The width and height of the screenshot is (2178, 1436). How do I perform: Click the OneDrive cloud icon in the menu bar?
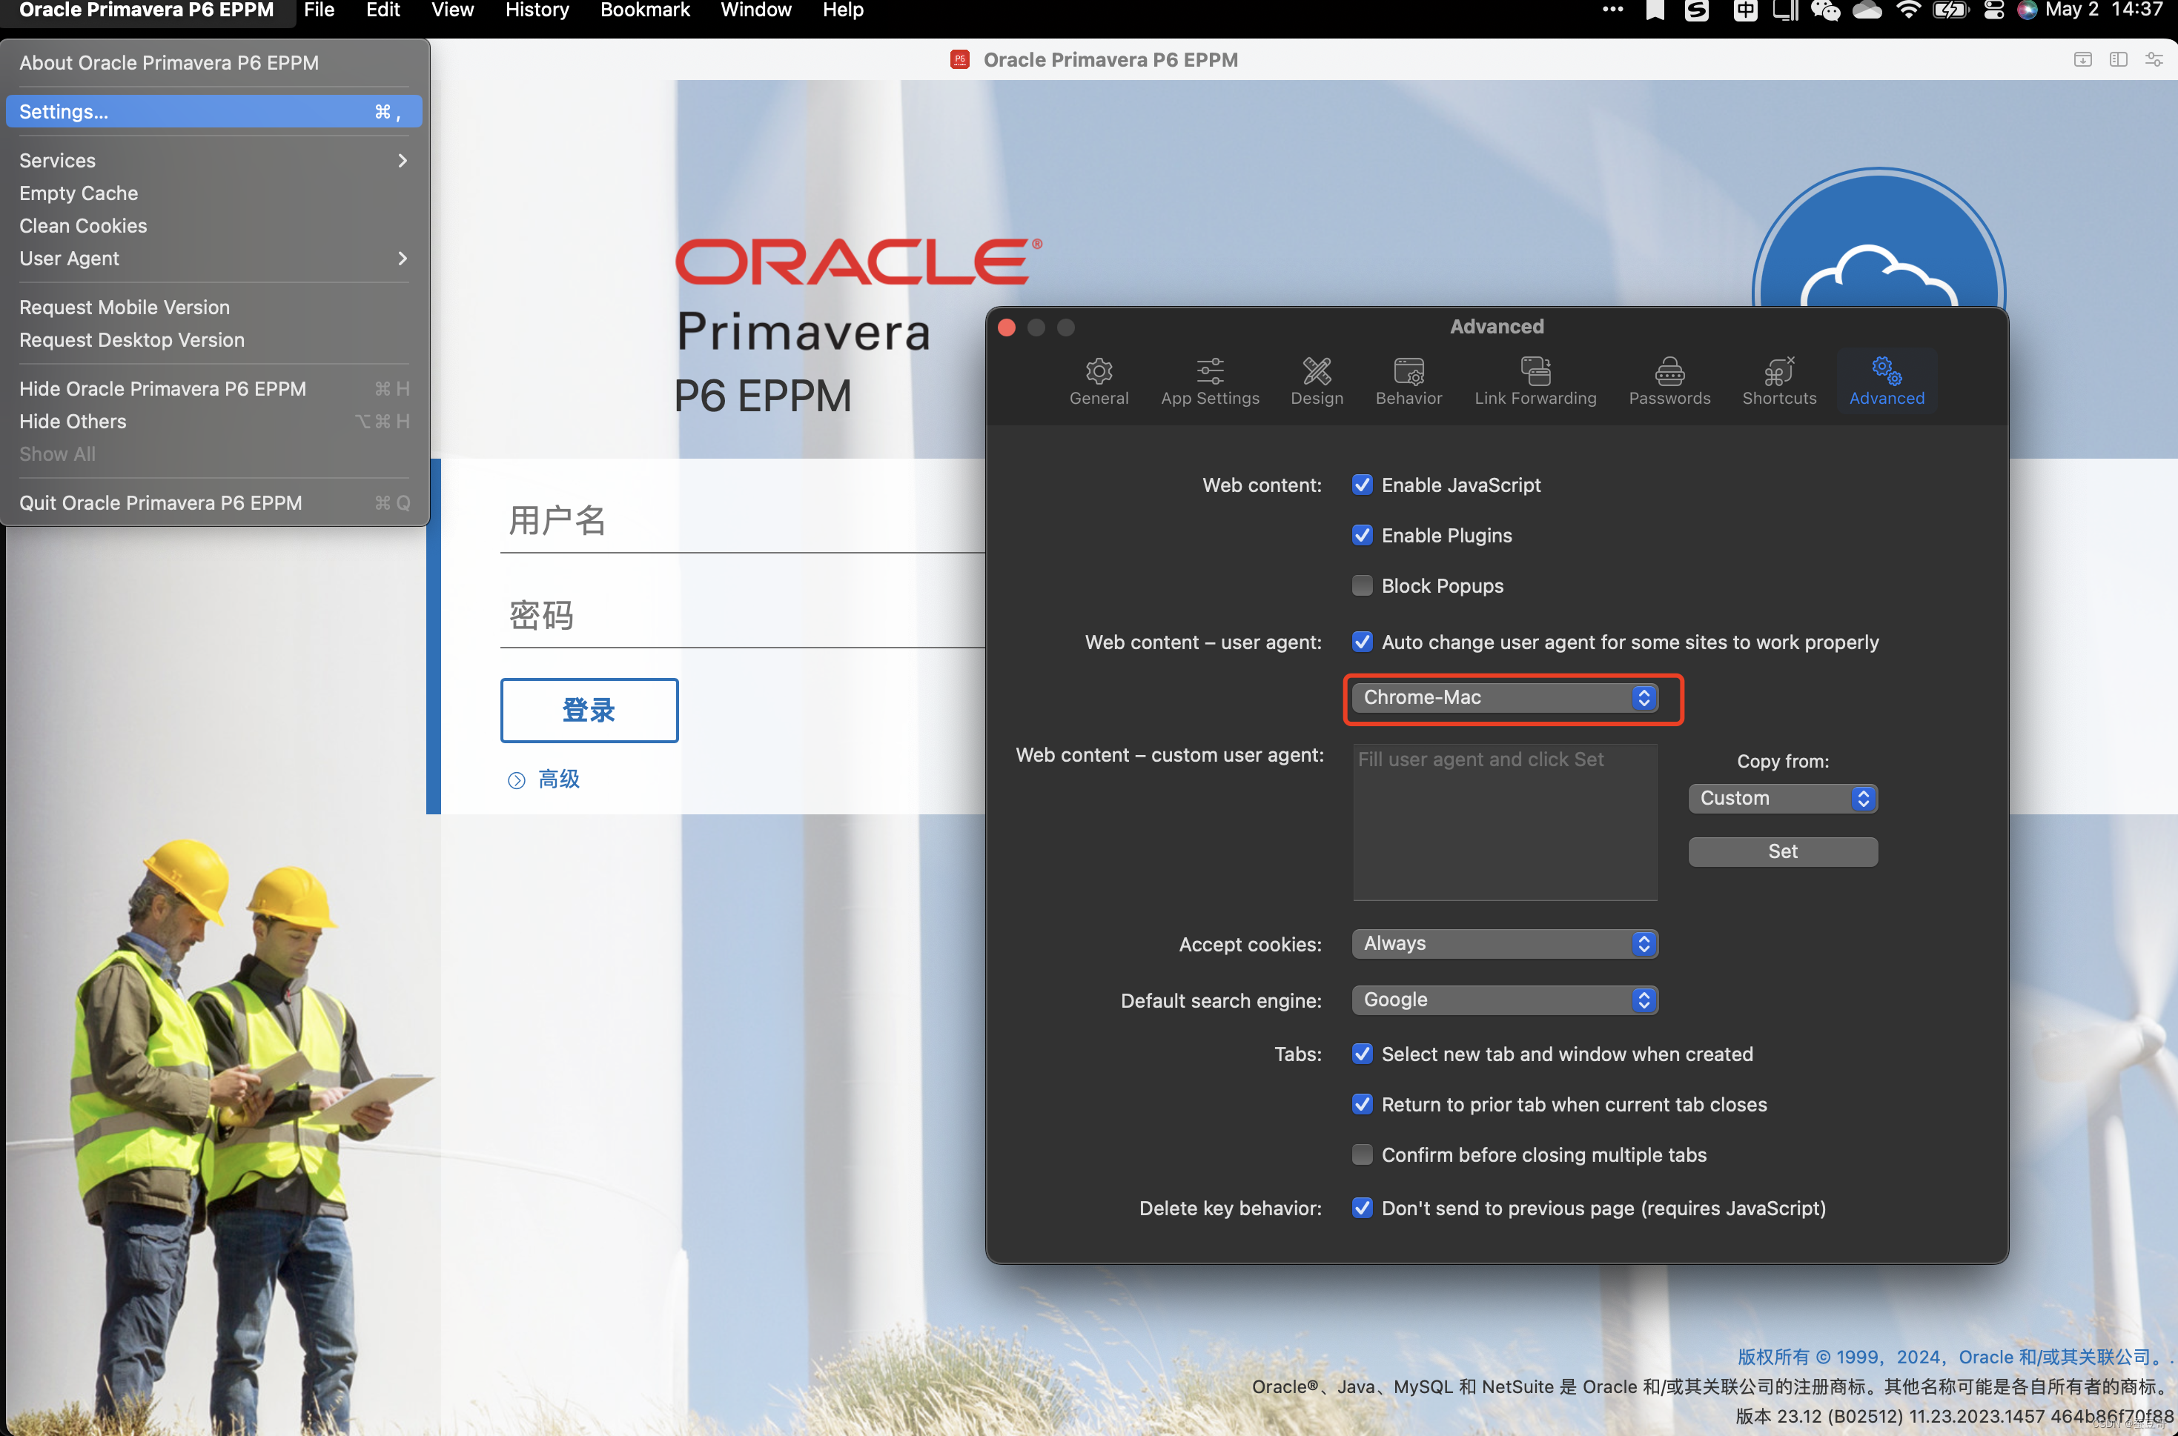pos(1867,10)
